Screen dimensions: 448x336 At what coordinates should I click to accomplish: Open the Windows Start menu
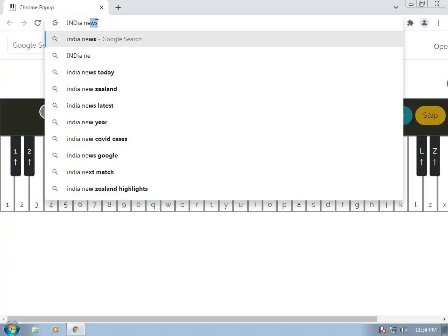point(11,329)
